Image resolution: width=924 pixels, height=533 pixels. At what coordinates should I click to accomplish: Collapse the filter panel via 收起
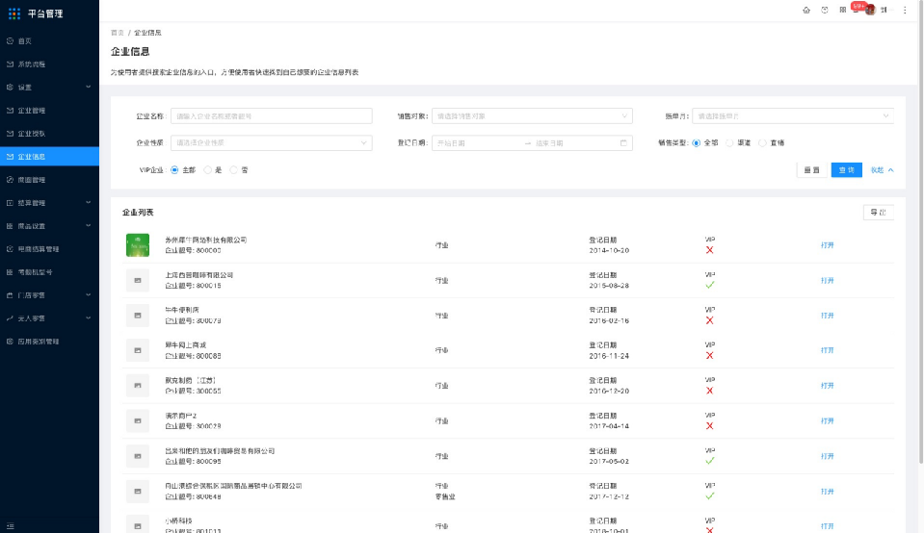click(x=883, y=170)
